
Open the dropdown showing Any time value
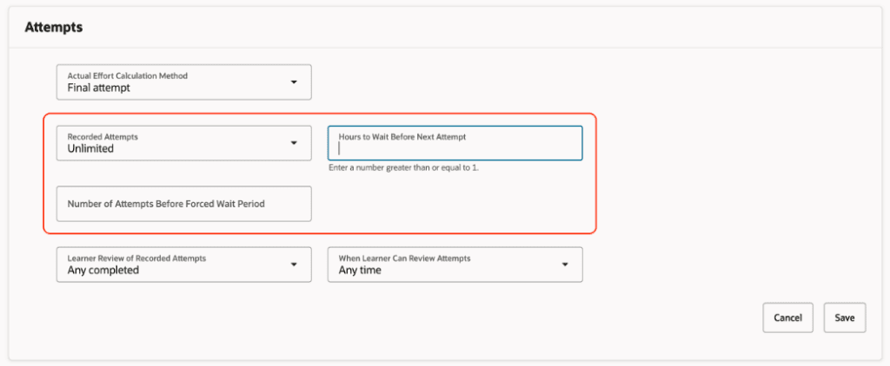pos(455,265)
